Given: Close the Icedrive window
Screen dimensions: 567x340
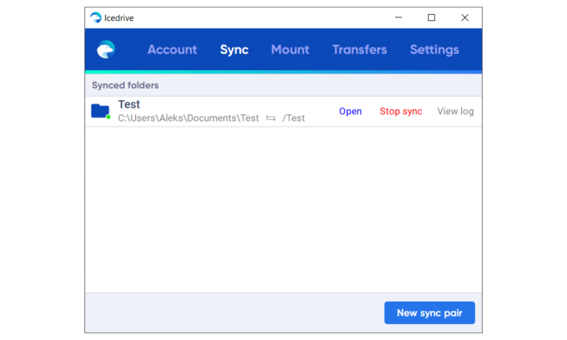Looking at the screenshot, I should 465,17.
